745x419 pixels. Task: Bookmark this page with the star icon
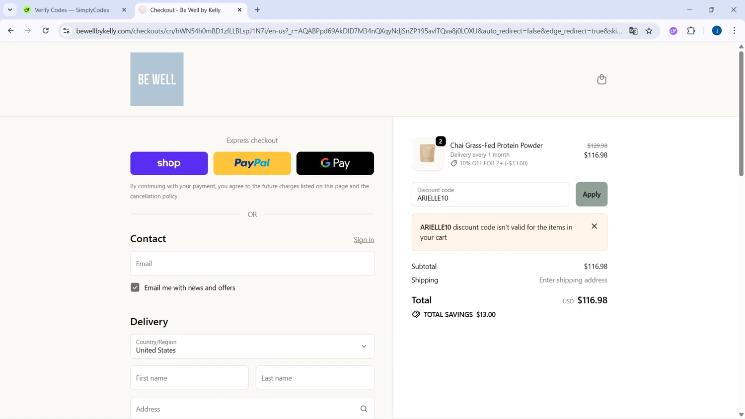click(649, 31)
